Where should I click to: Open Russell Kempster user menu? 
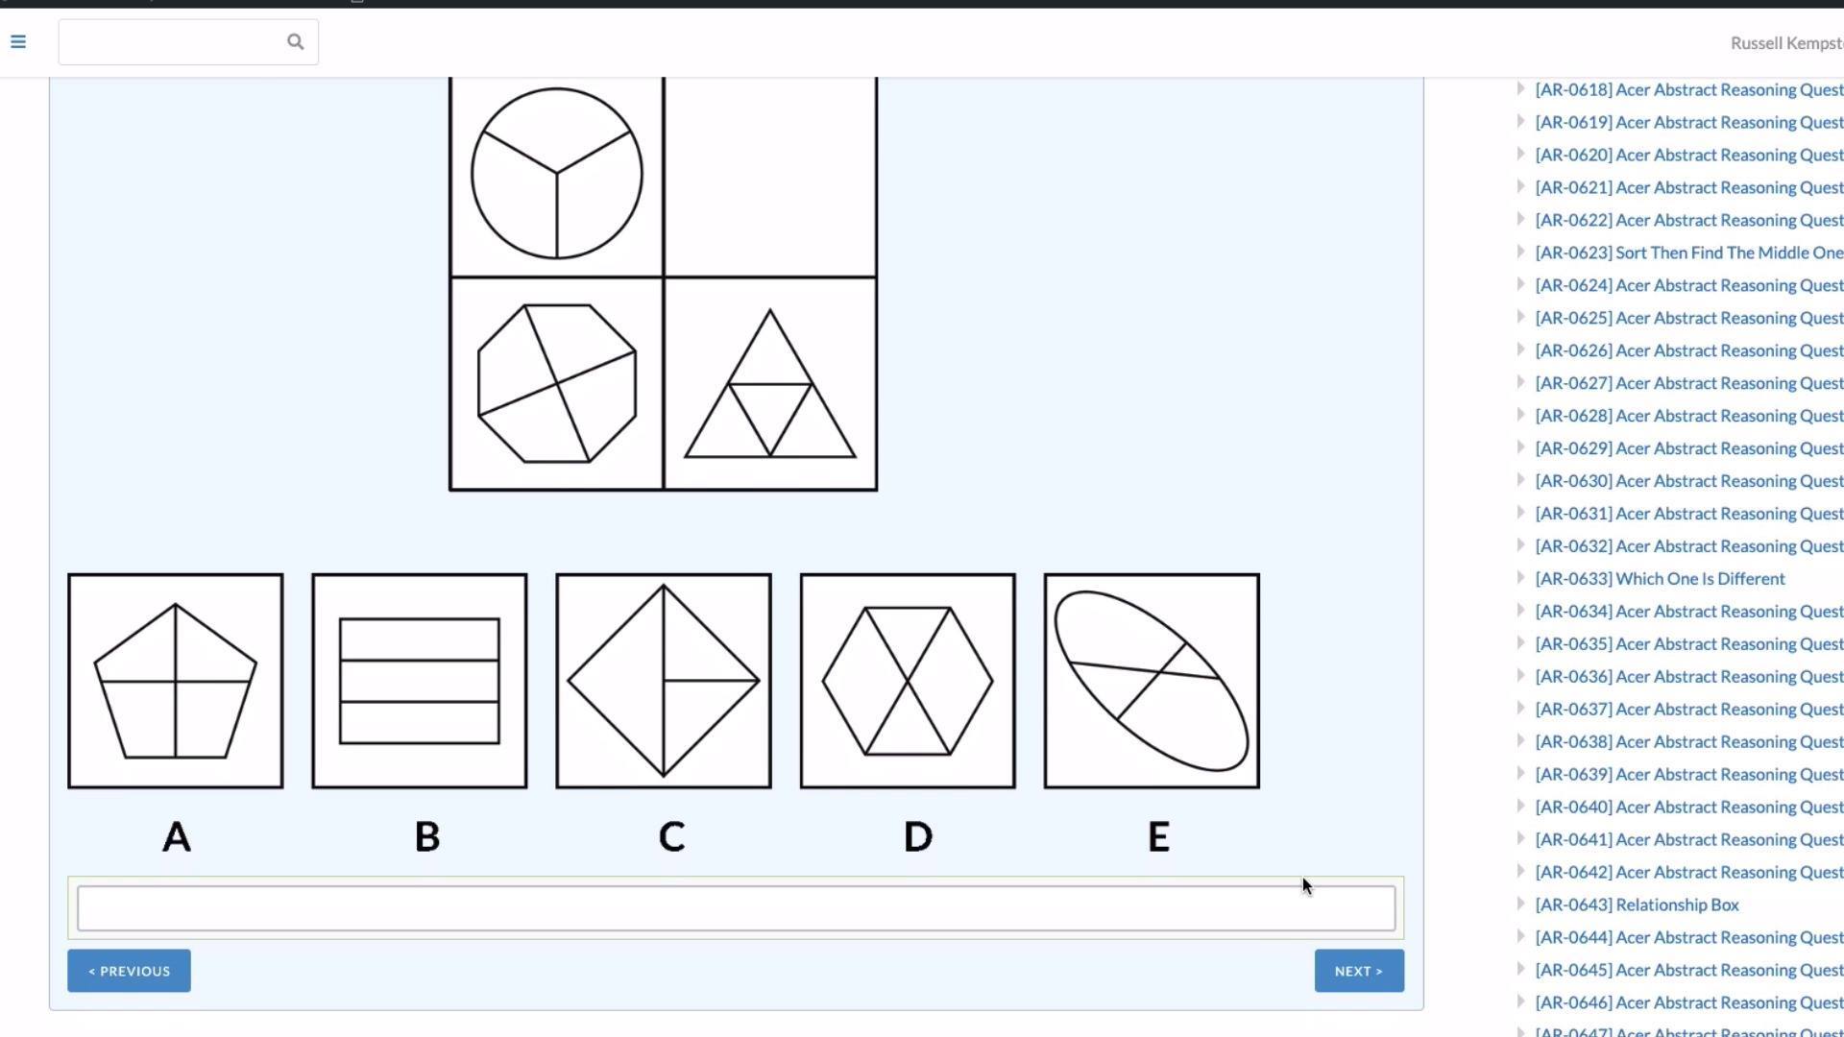(x=1786, y=43)
